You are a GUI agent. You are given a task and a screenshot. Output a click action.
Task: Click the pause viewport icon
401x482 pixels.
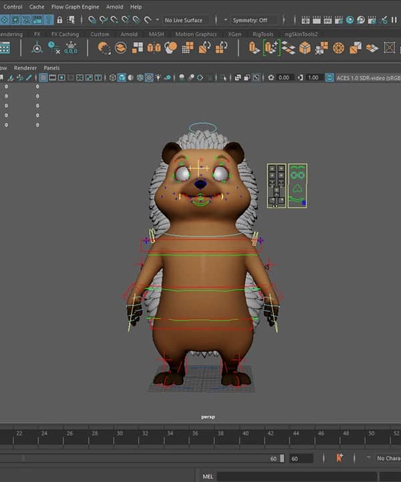[x=394, y=20]
